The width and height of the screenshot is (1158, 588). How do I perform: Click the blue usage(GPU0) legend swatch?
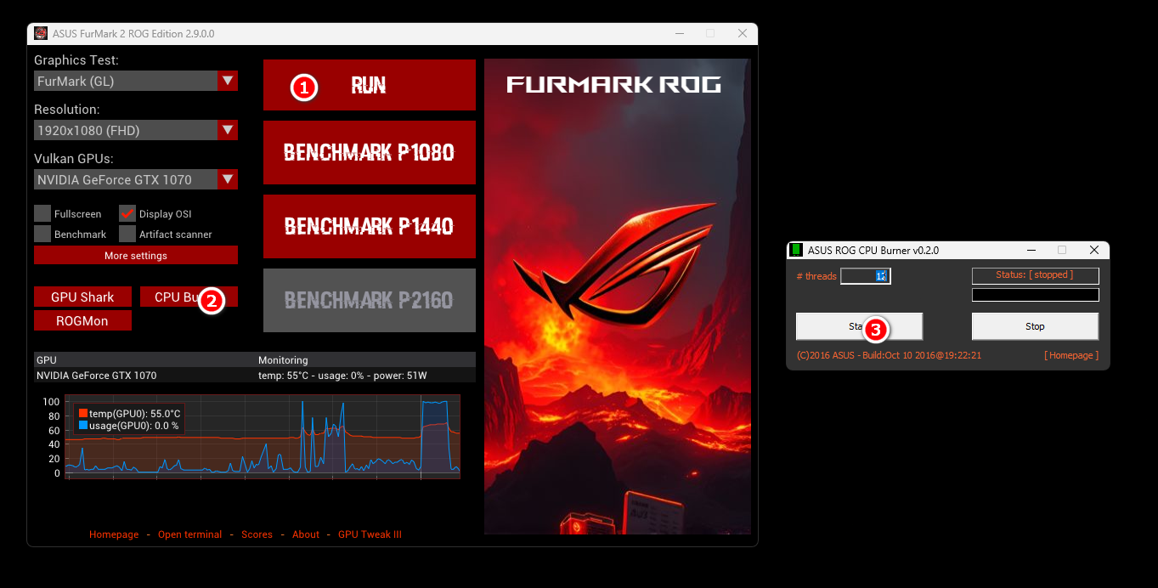[x=83, y=426]
